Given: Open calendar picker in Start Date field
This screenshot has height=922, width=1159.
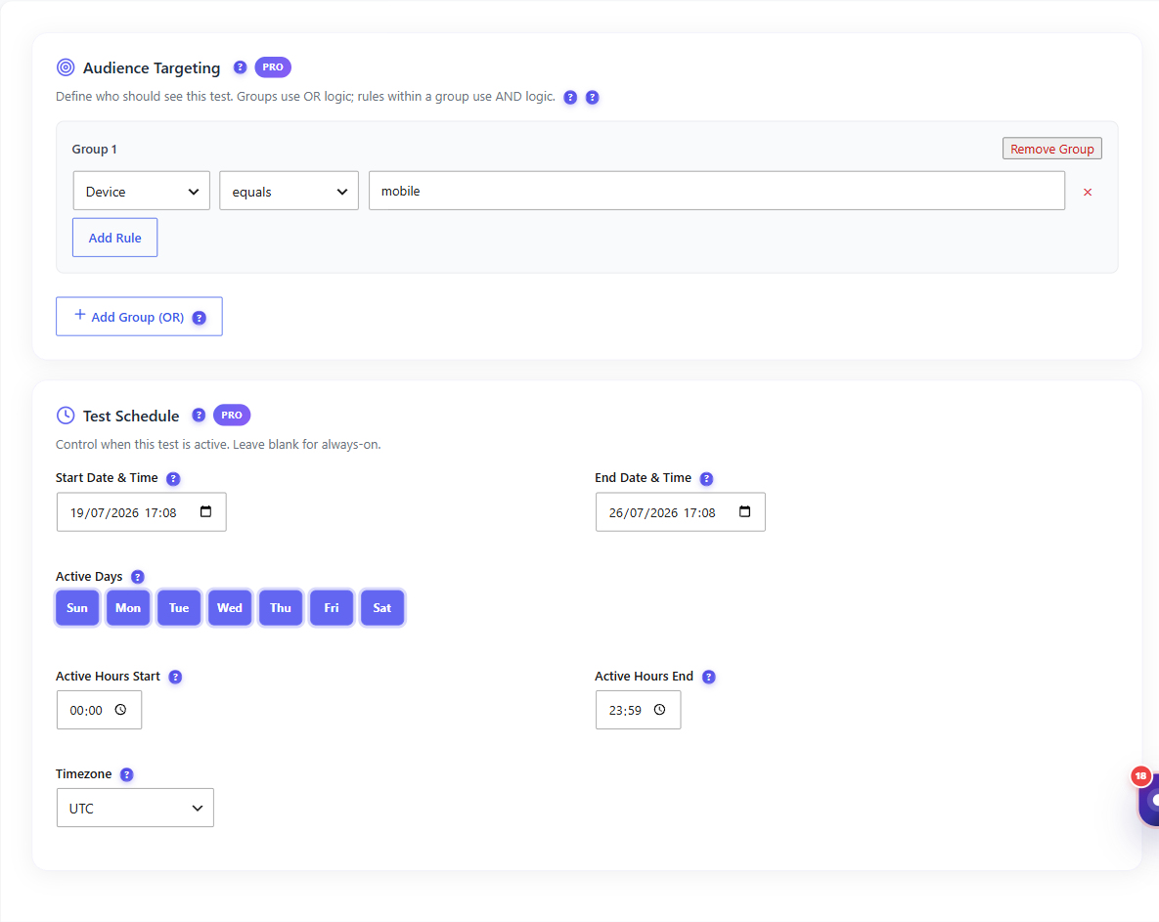Looking at the screenshot, I should click(x=205, y=512).
